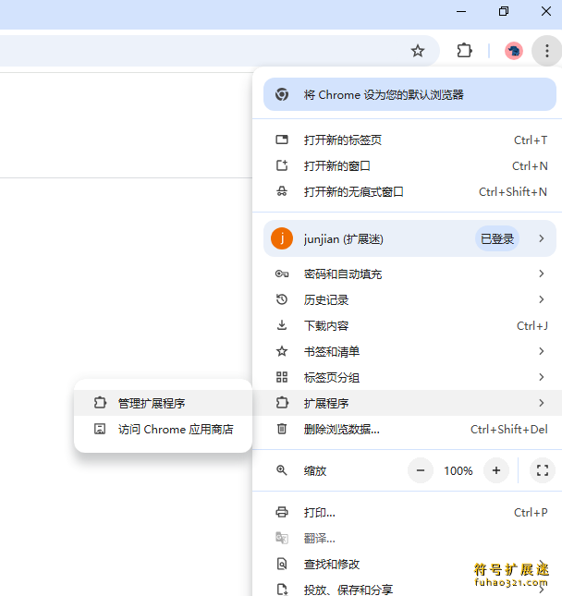Viewport: 562px width, 596px height.
Task: Expand the 标签页分组 submenu arrow
Action: click(x=542, y=377)
